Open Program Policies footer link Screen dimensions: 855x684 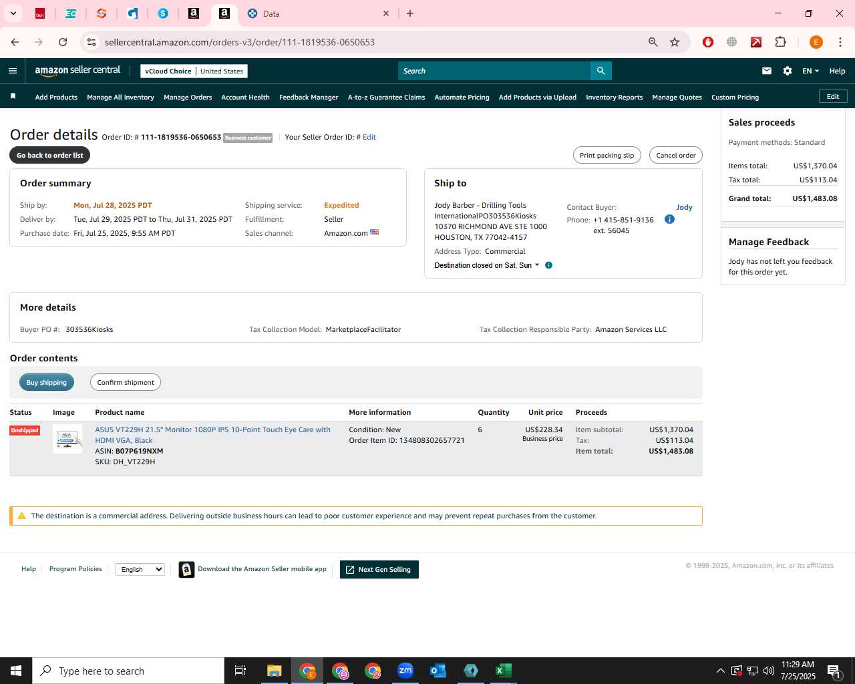75,569
